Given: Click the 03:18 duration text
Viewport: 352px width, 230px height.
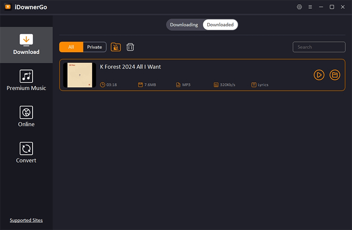Looking at the screenshot, I should pos(112,85).
